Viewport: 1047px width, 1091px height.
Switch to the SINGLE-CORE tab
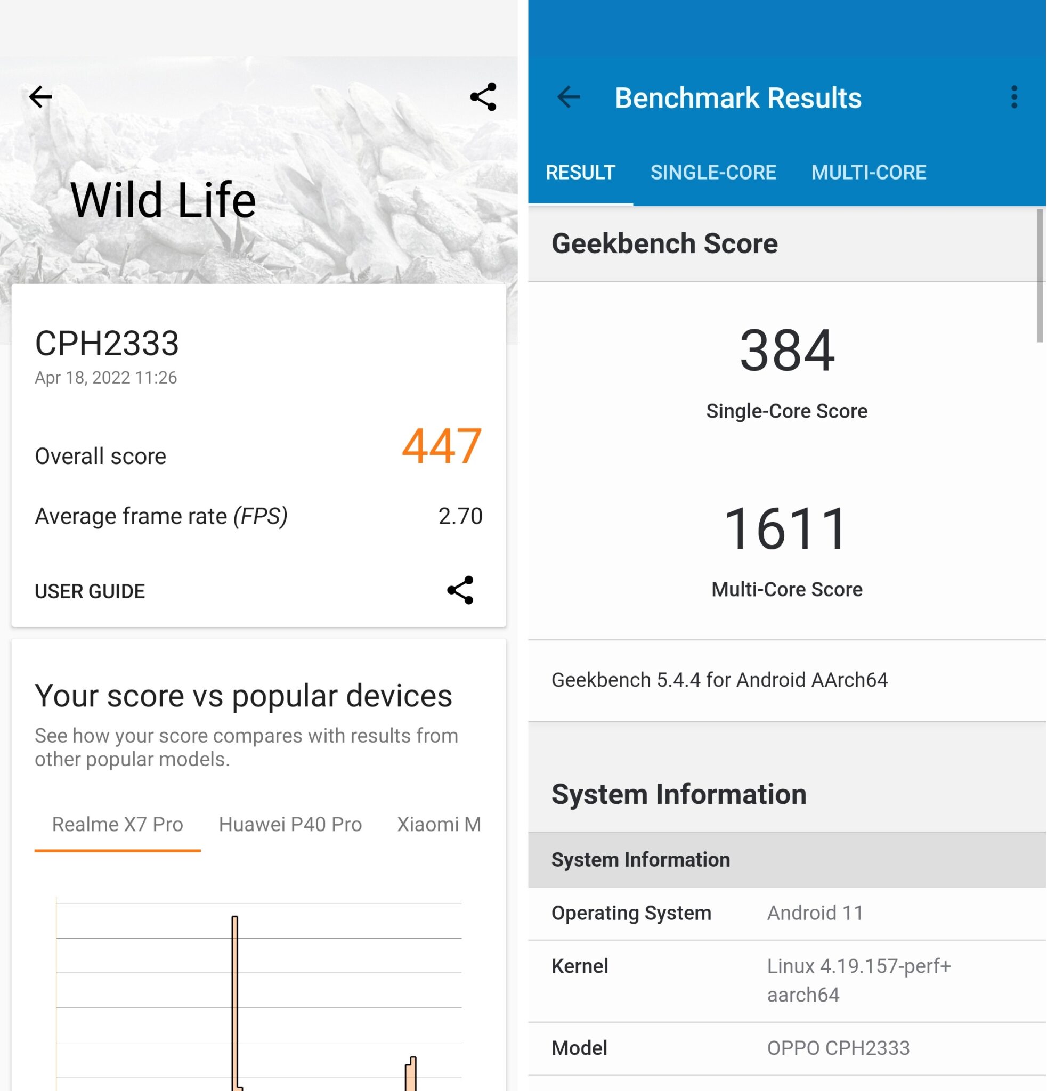712,173
